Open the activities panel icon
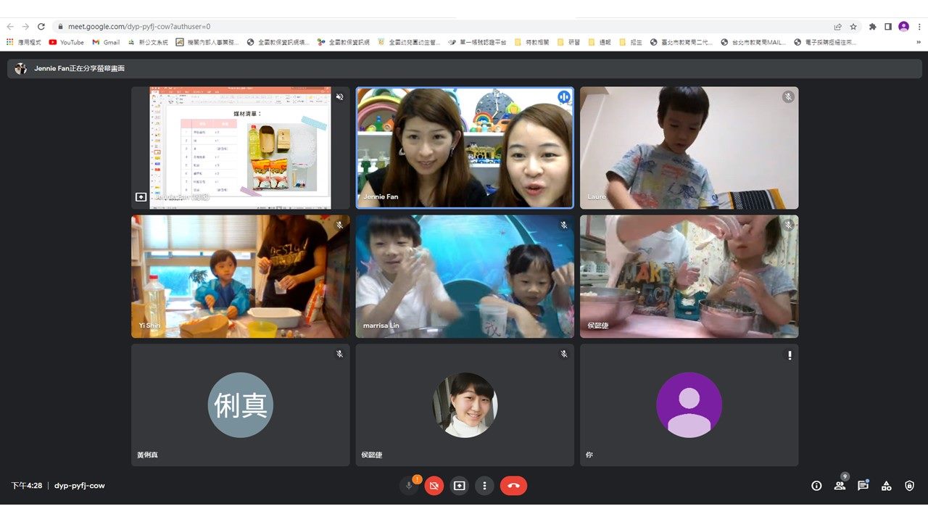Screen dimensions: 928x522 click(x=886, y=486)
